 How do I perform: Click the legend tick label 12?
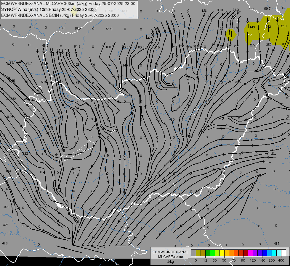(205, 260)
